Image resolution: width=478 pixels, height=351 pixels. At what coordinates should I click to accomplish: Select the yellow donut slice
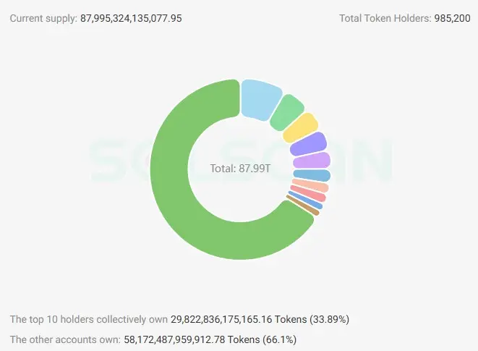299,129
